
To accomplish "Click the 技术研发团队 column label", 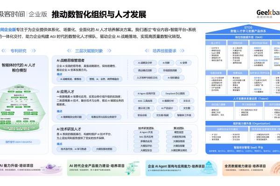I will 146,128.
